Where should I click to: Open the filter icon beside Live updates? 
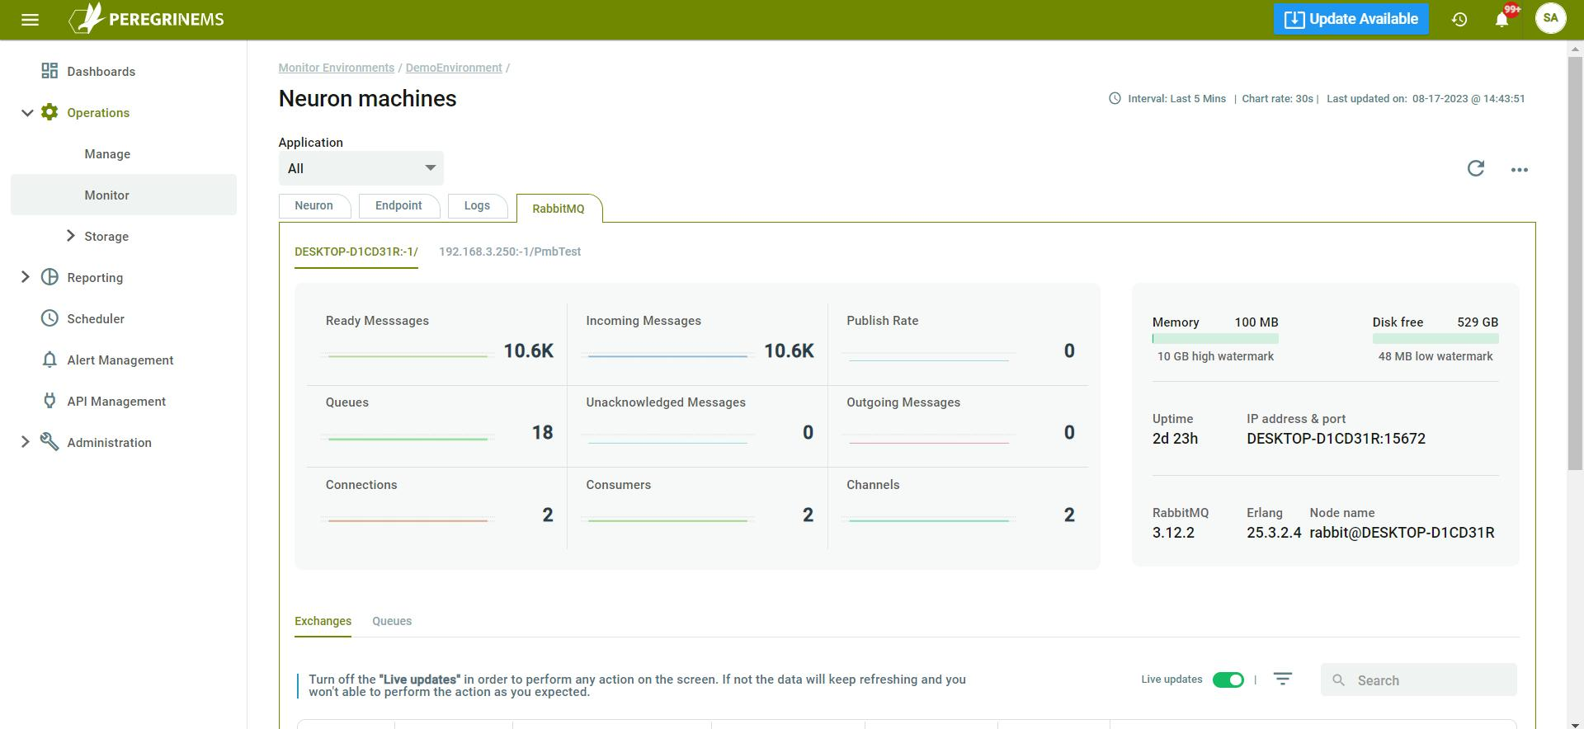pyautogui.click(x=1283, y=679)
